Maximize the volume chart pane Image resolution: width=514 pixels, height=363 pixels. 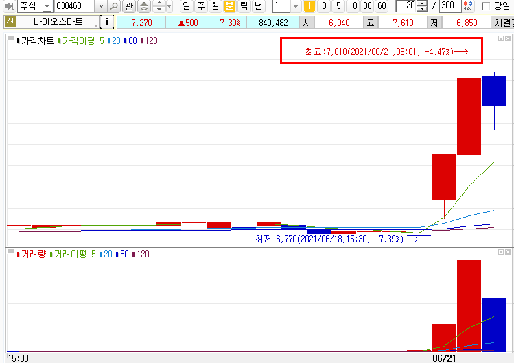click(501, 252)
